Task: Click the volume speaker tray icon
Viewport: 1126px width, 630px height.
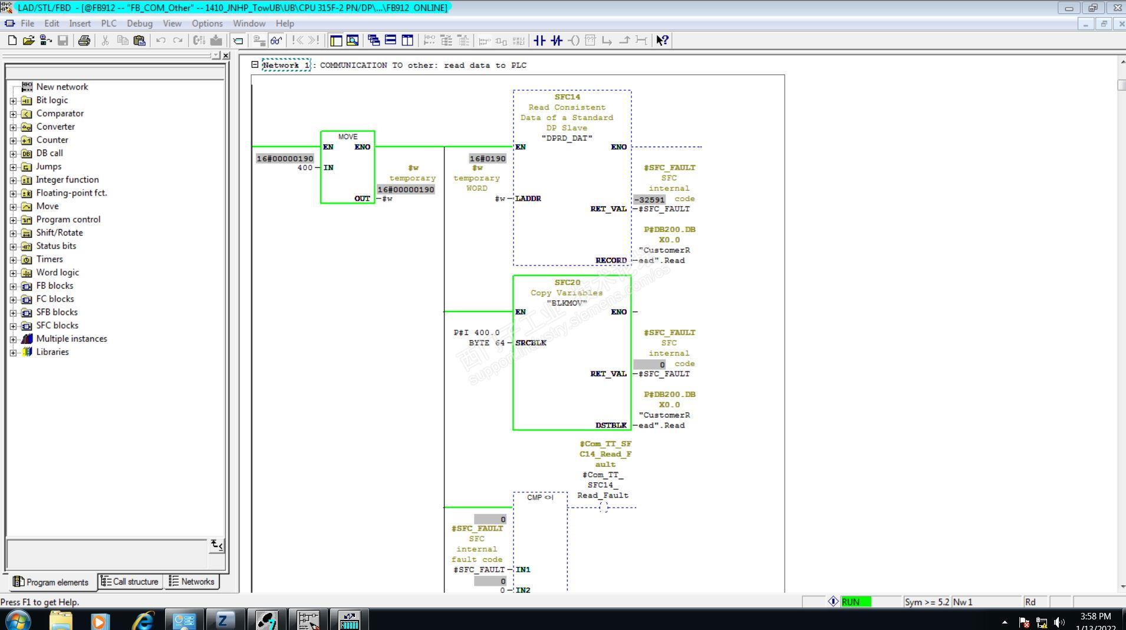Action: (1059, 622)
